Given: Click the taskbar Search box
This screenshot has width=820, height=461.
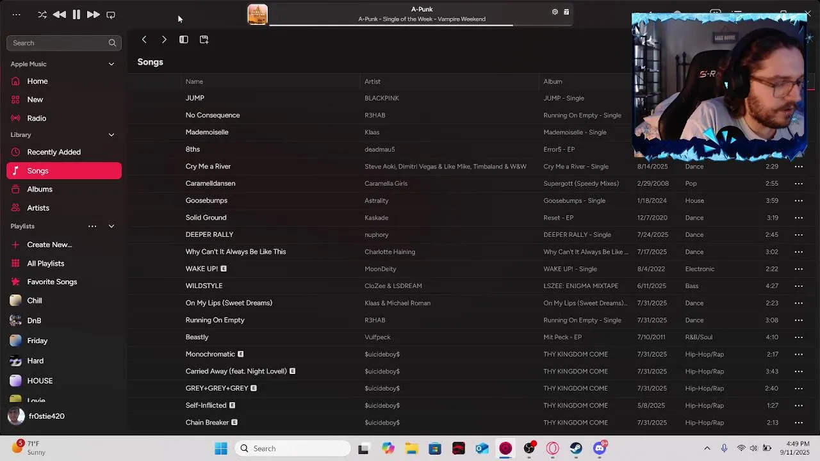Looking at the screenshot, I should [292, 449].
